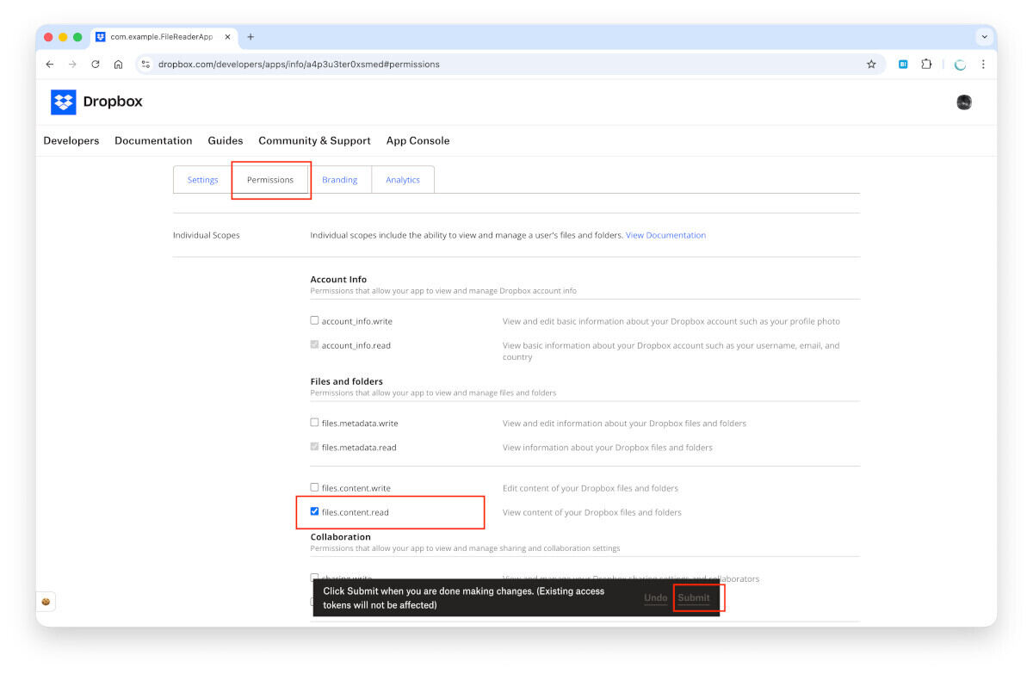1033x674 pixels.
Task: Open the user profile avatar
Action: coord(964,102)
